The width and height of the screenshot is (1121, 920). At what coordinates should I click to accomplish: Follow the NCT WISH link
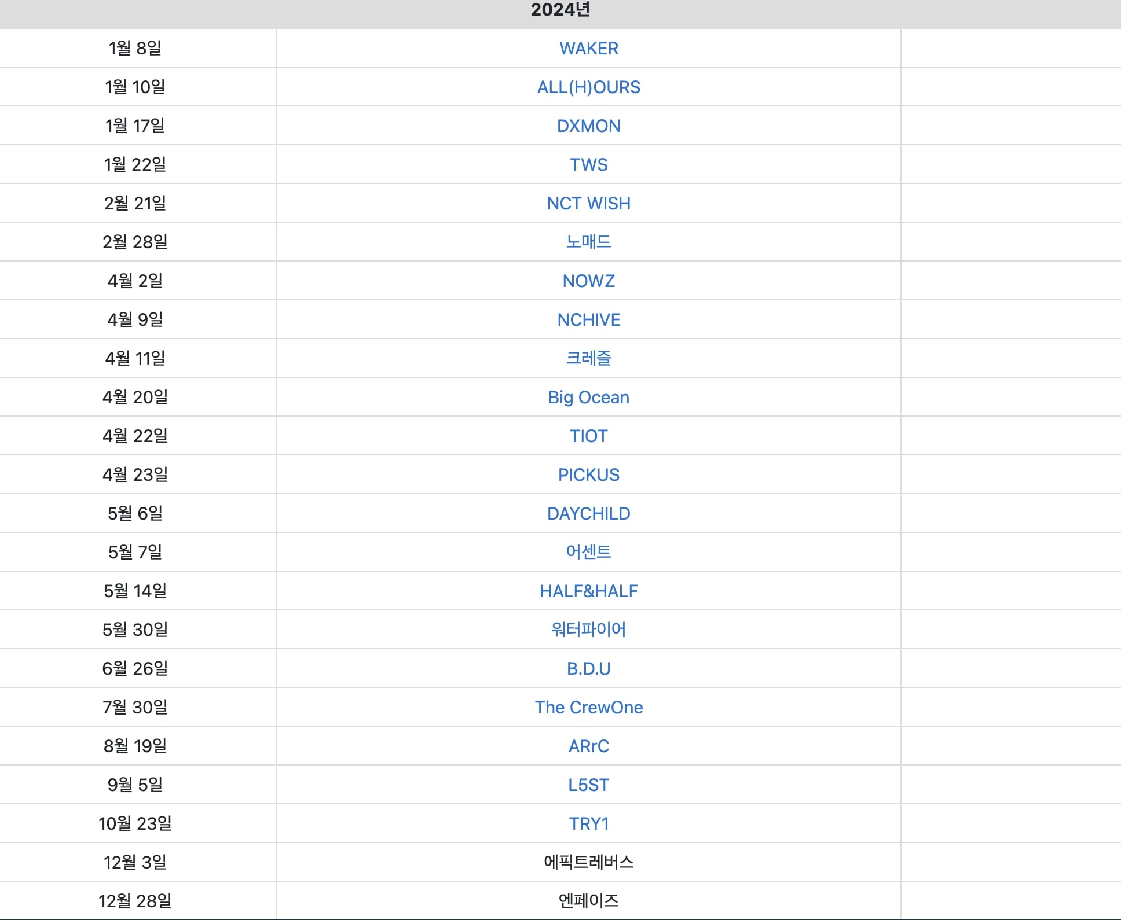point(588,204)
